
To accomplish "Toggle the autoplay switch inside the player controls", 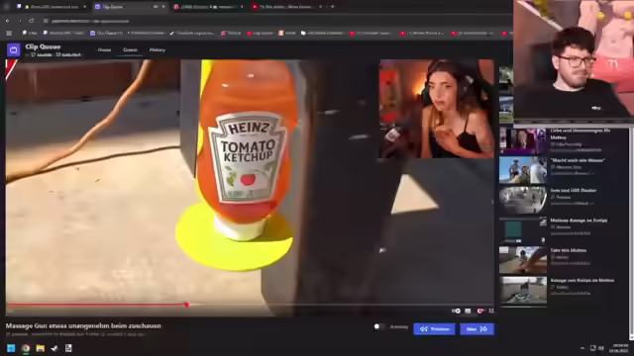I will tap(456, 311).
